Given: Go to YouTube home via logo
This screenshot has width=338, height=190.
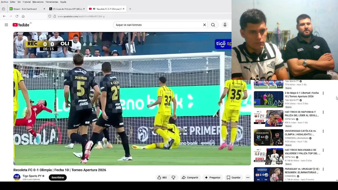Looking at the screenshot, I should 21,25.
